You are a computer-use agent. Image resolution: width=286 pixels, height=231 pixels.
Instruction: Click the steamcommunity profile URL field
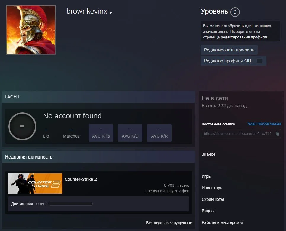(x=241, y=134)
